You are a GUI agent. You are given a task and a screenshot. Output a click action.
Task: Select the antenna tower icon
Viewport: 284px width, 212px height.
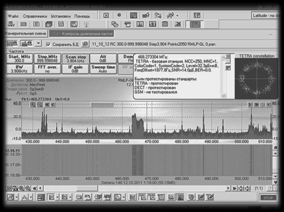click(86, 24)
